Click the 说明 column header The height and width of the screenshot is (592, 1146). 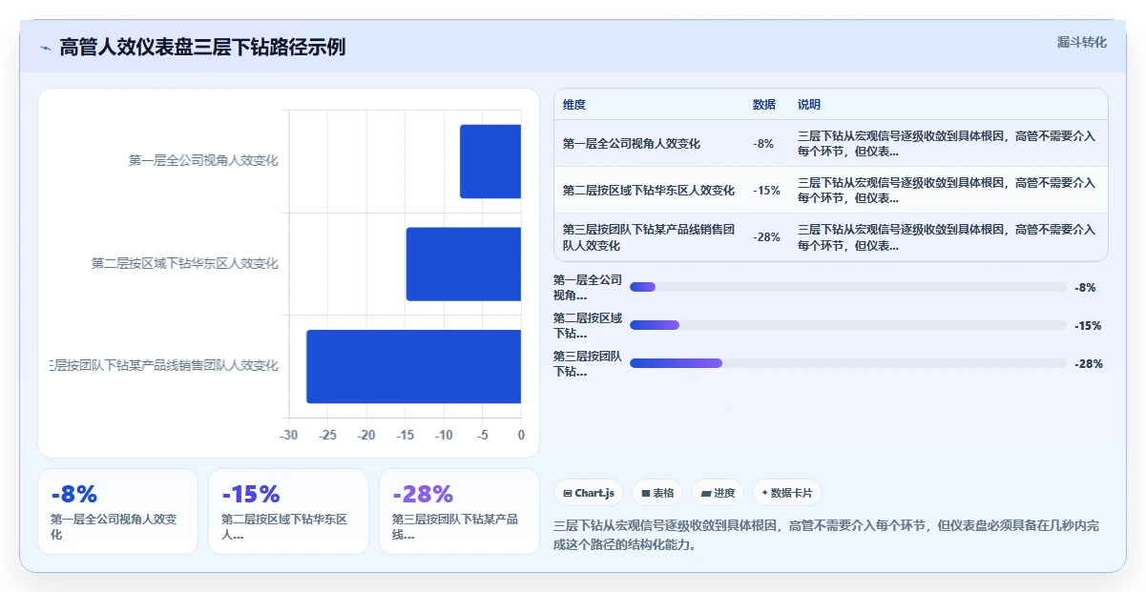coord(809,105)
